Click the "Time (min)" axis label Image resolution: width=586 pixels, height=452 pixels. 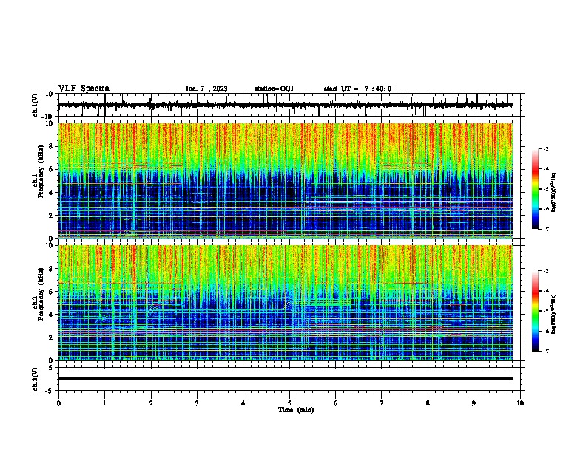coord(296,410)
